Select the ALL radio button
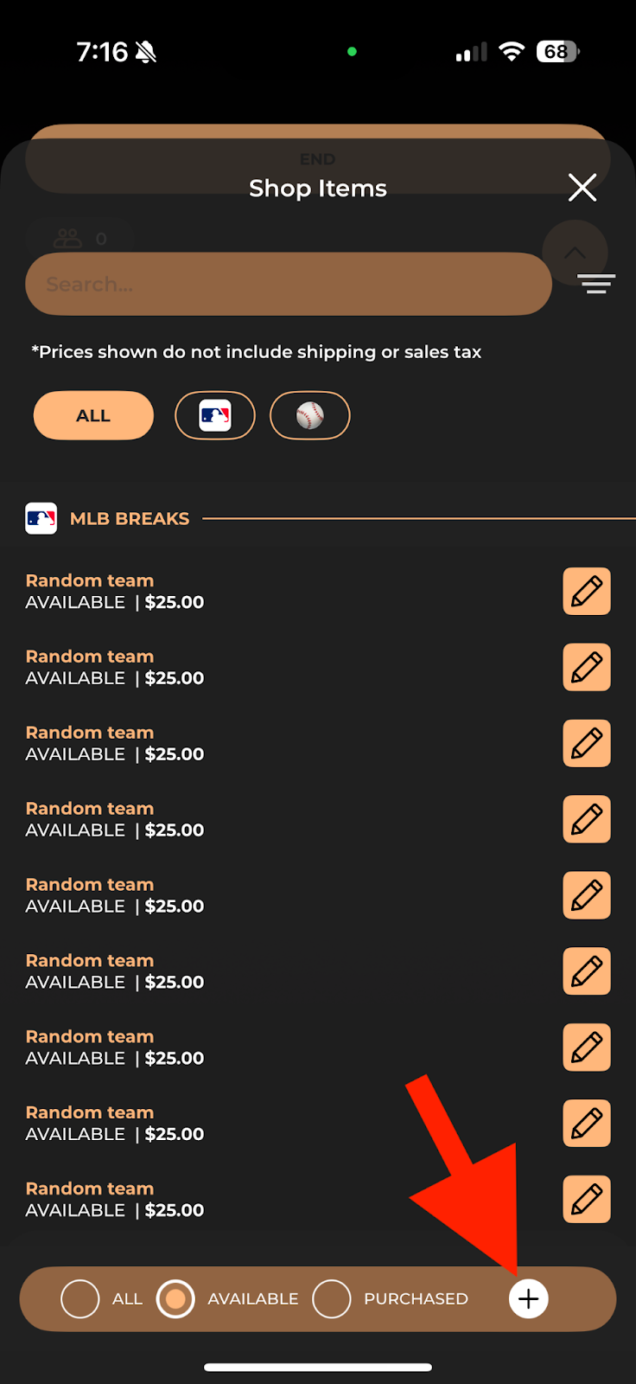The height and width of the screenshot is (1384, 636). tap(80, 1298)
